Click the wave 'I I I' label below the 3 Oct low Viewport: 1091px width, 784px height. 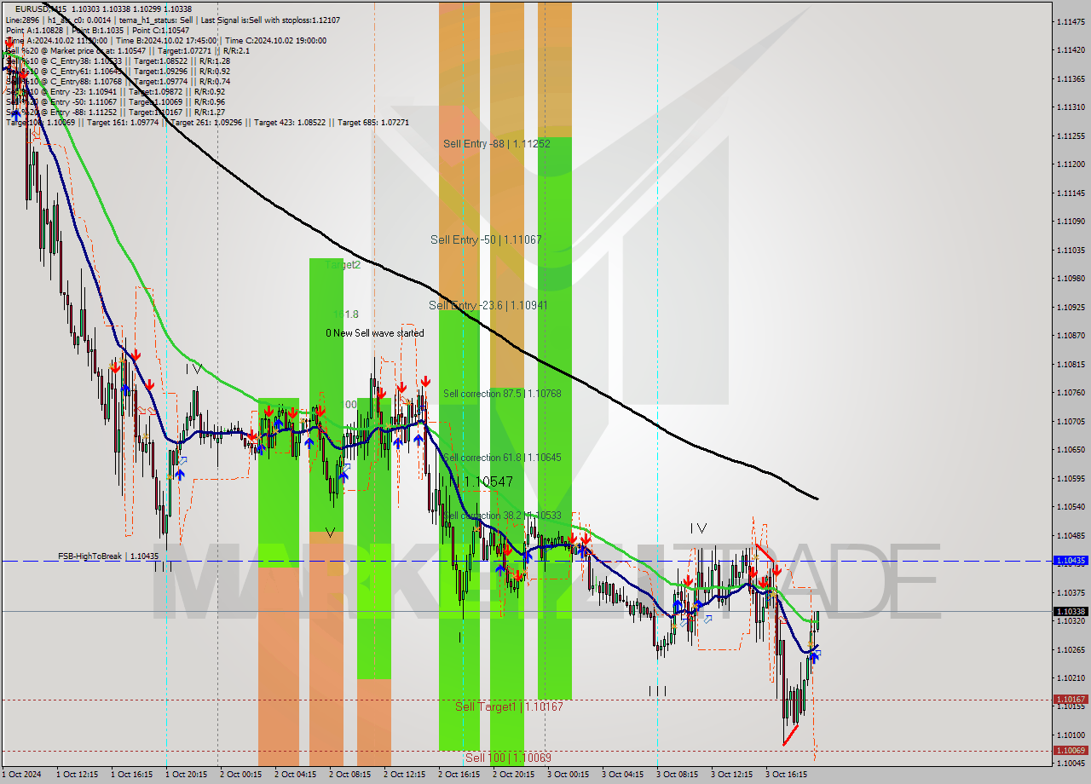pos(657,691)
